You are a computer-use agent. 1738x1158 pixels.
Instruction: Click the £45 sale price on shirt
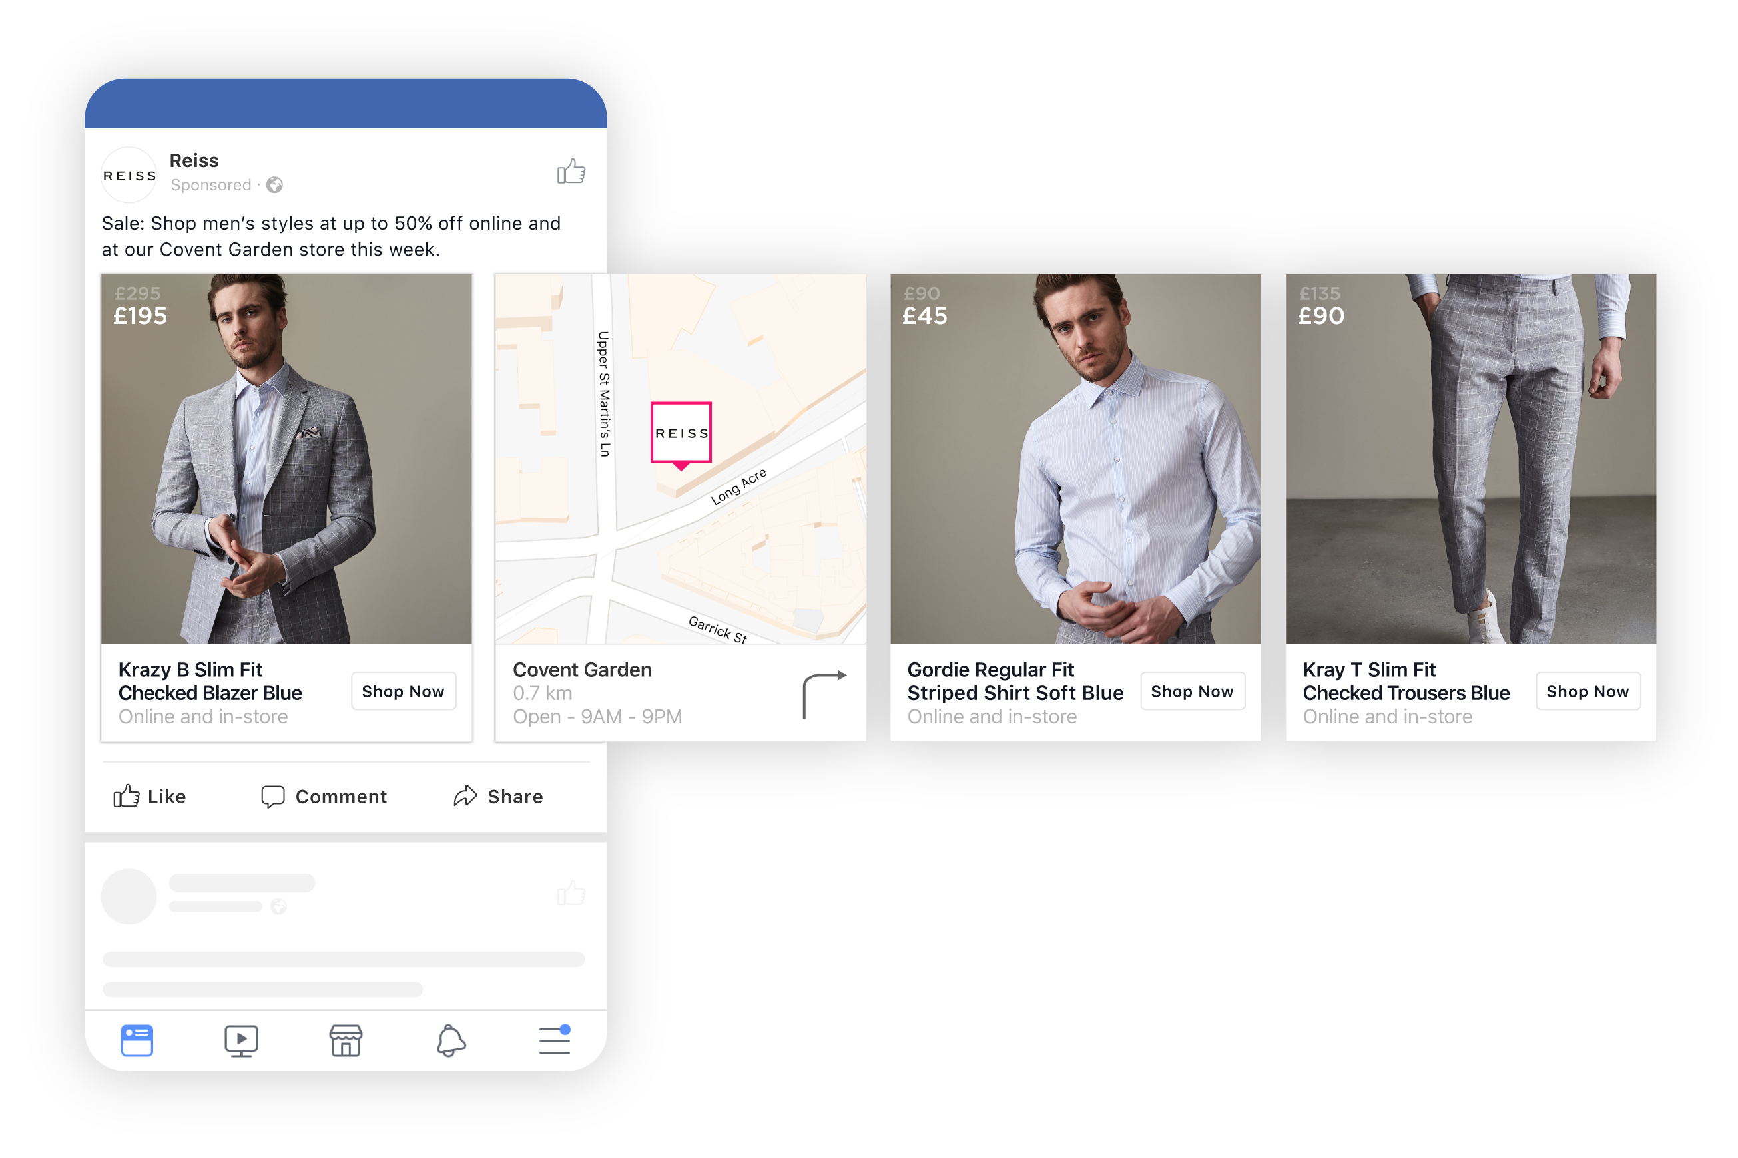click(x=925, y=316)
